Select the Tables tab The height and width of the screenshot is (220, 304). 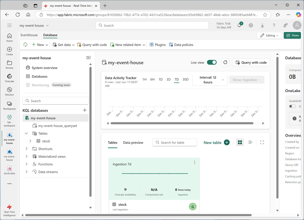click(x=112, y=143)
